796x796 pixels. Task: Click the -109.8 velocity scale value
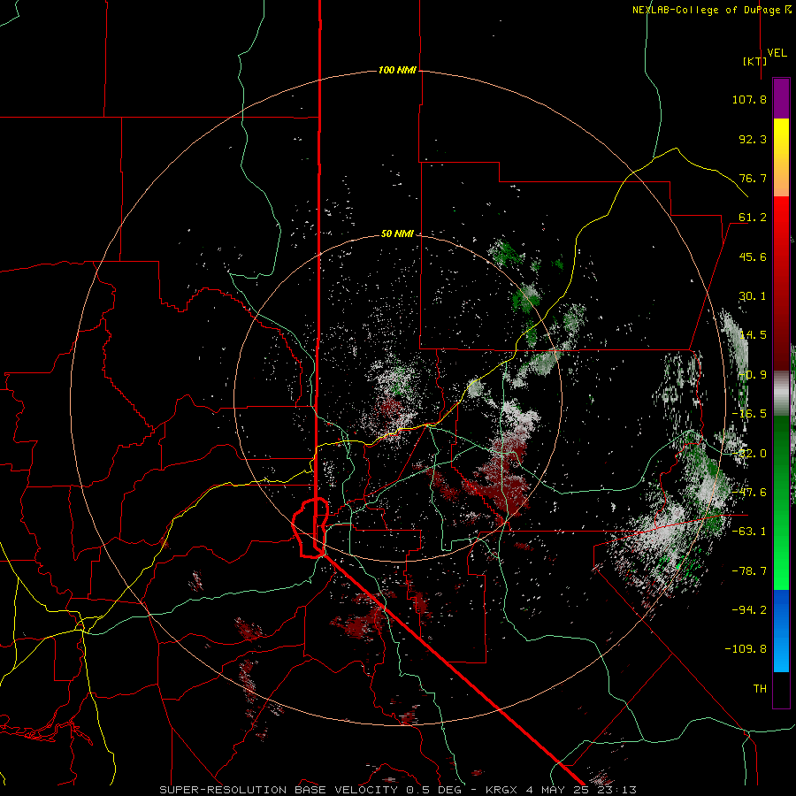pos(746,649)
